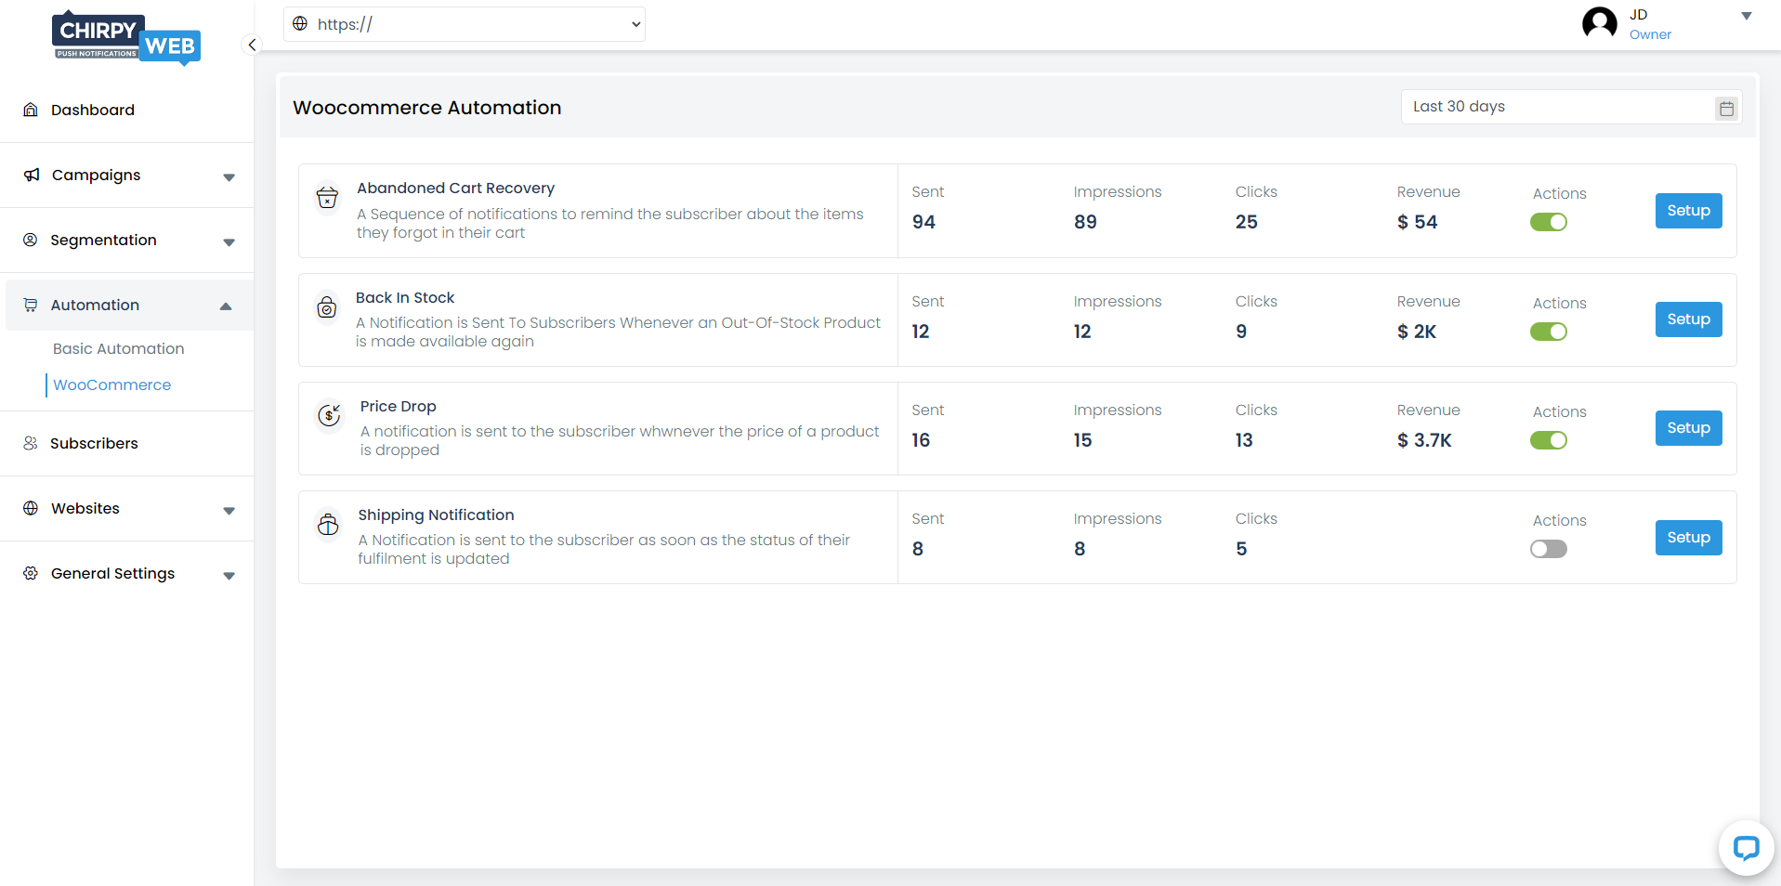Click the Shipping Notification title
Screen dimensions: 1781x886
point(436,515)
